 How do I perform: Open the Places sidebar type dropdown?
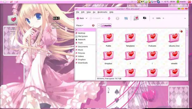coord(80,25)
